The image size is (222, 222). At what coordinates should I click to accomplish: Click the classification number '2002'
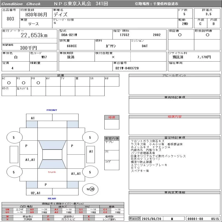pos(157,35)
